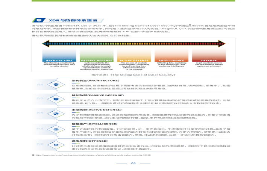Click the 情报生产(INTELLIGENCE) heading
Viewport: 267px width, 171px height.
tap(95, 124)
